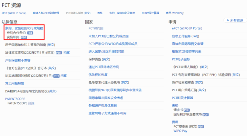Open 档案 link beside 法律文本索引
Image resolution: width=247 pixels, height=136 pixels.
[66, 53]
